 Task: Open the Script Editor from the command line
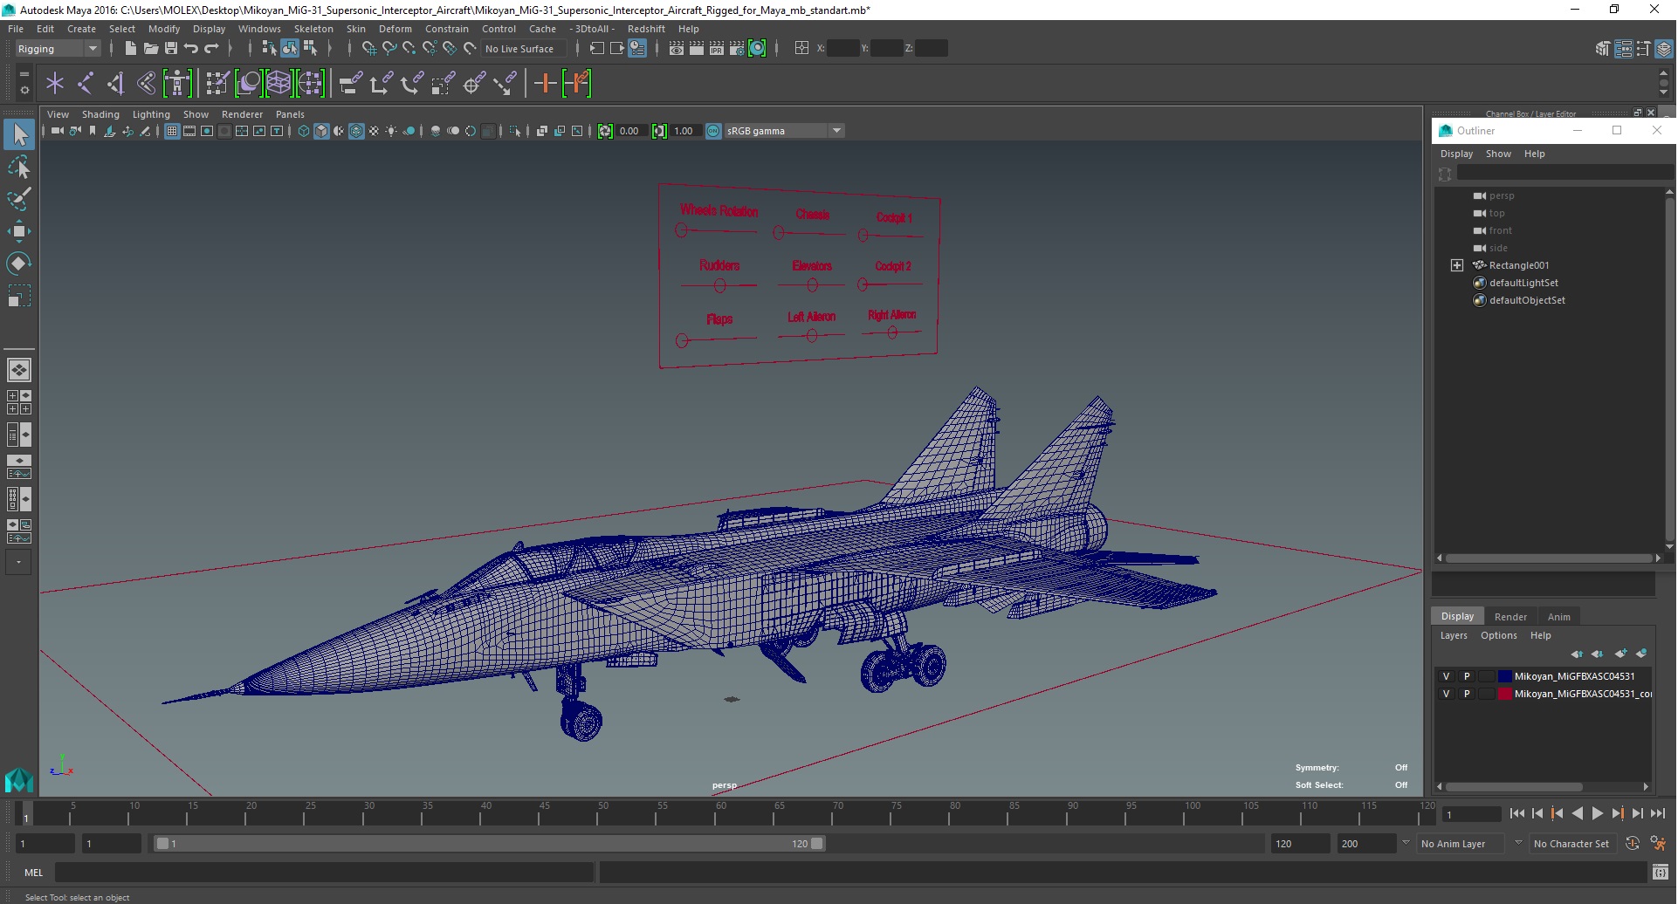pos(1661,873)
